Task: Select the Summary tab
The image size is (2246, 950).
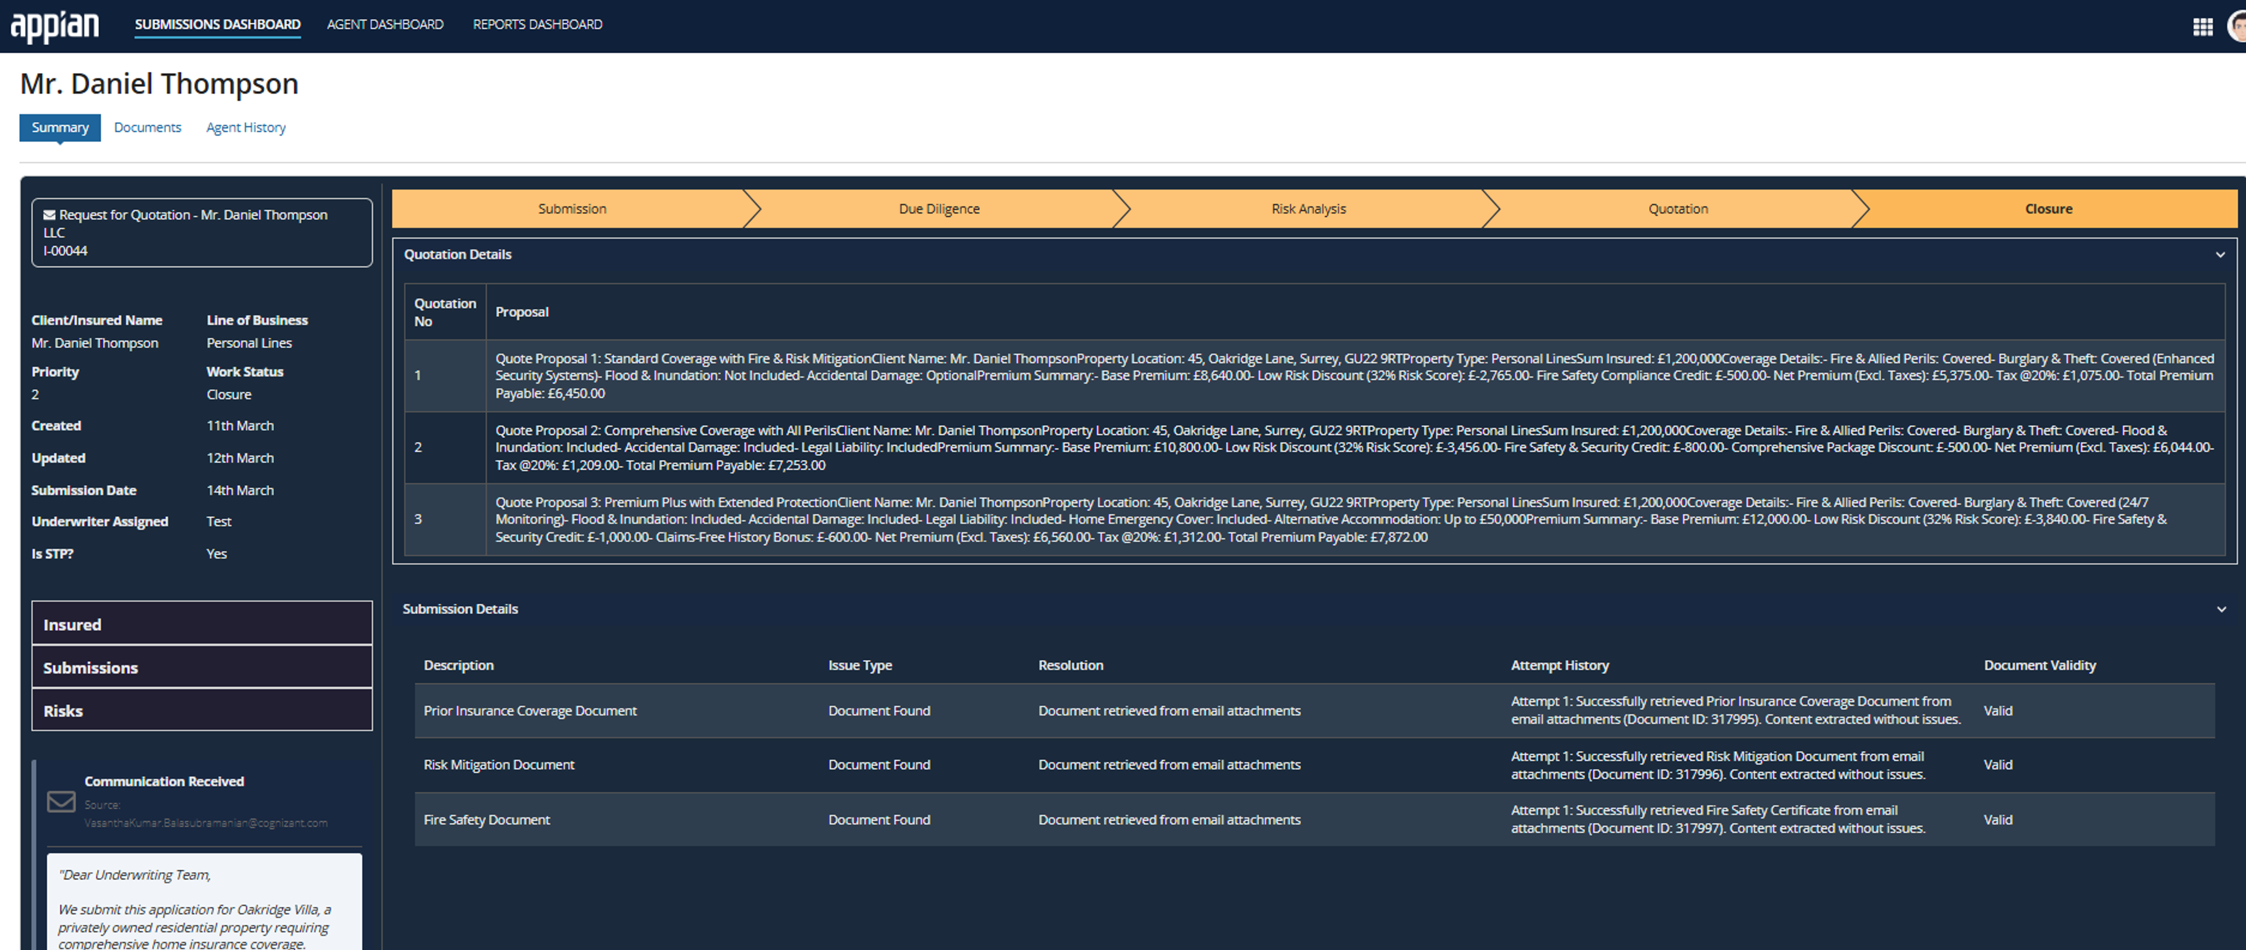Action: tap(60, 127)
